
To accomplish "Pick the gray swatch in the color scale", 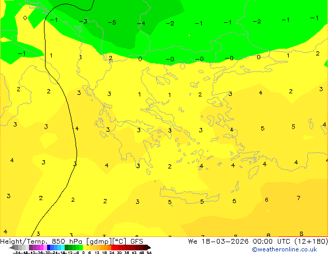I will click(16, 247).
